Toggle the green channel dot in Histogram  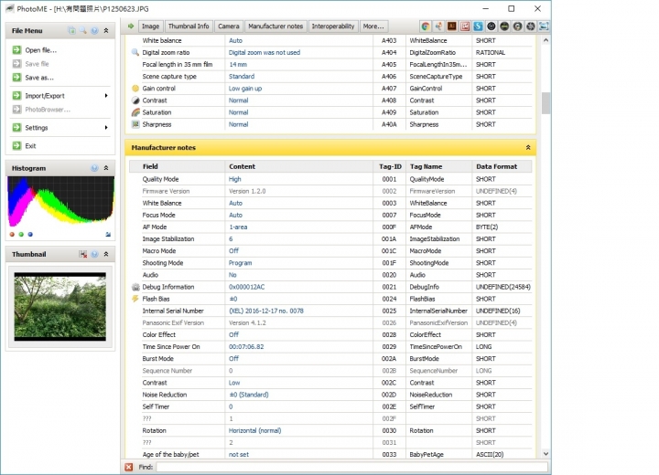pos(21,235)
